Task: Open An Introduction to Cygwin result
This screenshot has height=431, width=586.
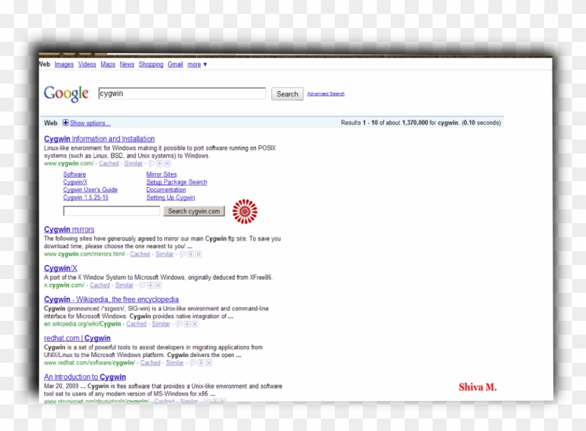Action: click(x=85, y=377)
